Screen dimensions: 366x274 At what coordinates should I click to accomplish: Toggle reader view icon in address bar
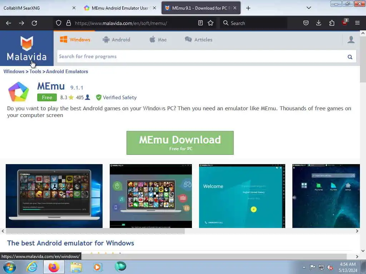(200, 23)
